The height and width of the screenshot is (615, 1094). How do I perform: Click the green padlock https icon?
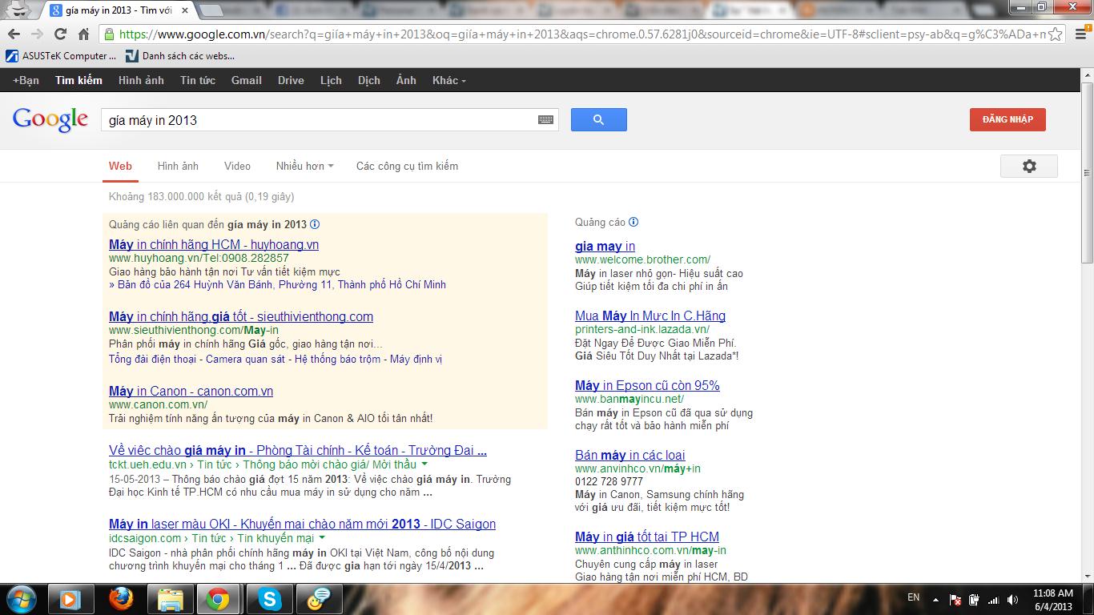[109, 34]
